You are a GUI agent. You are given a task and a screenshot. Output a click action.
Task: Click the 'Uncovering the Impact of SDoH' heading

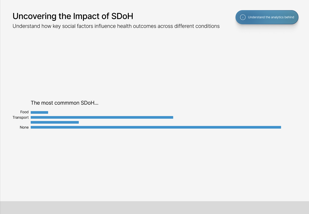click(73, 16)
